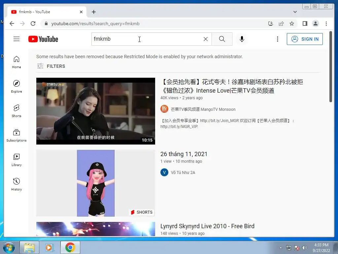Click the browser forward arrow

pyautogui.click(x=22, y=23)
